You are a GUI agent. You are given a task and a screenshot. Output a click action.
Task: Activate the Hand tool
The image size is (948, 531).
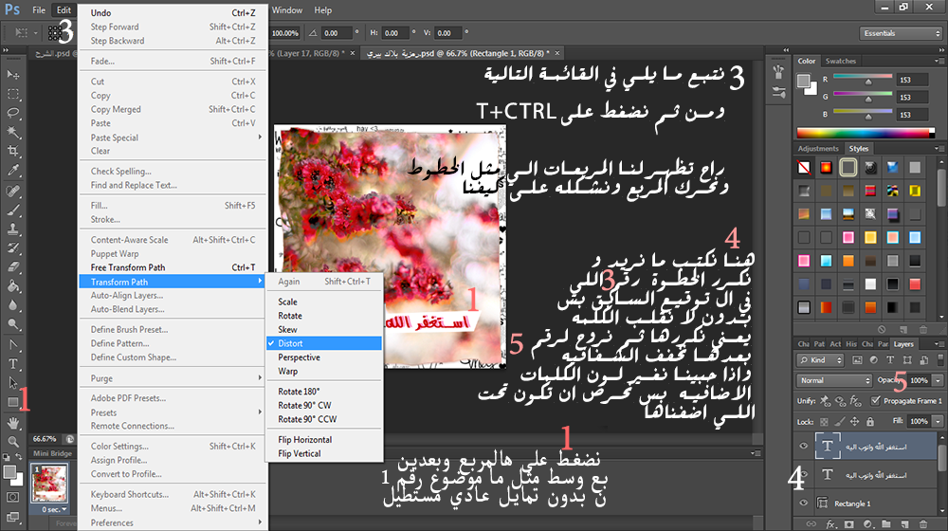pos(13,423)
